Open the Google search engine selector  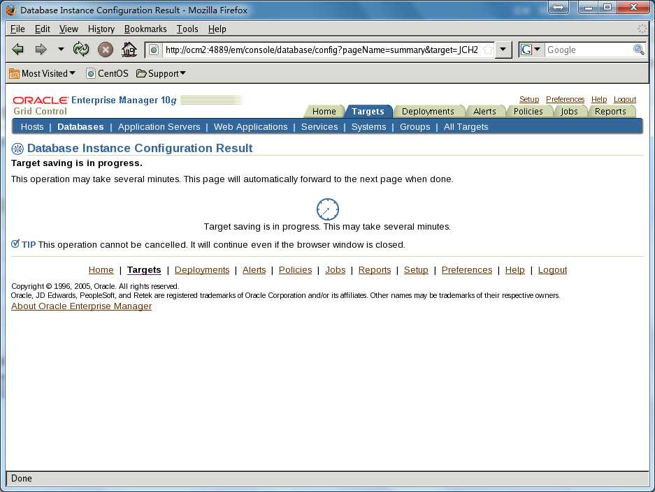[530, 50]
